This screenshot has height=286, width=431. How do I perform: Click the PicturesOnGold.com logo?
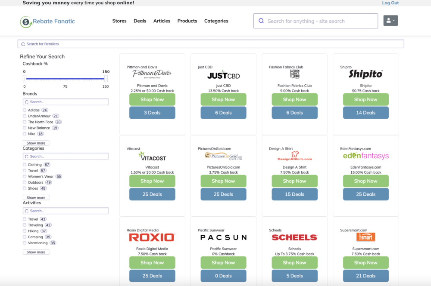[223, 156]
